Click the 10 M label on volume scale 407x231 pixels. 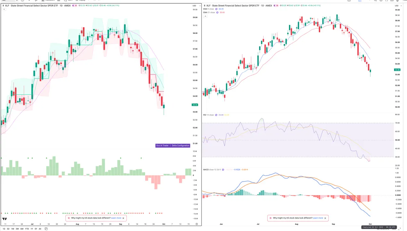195,151
